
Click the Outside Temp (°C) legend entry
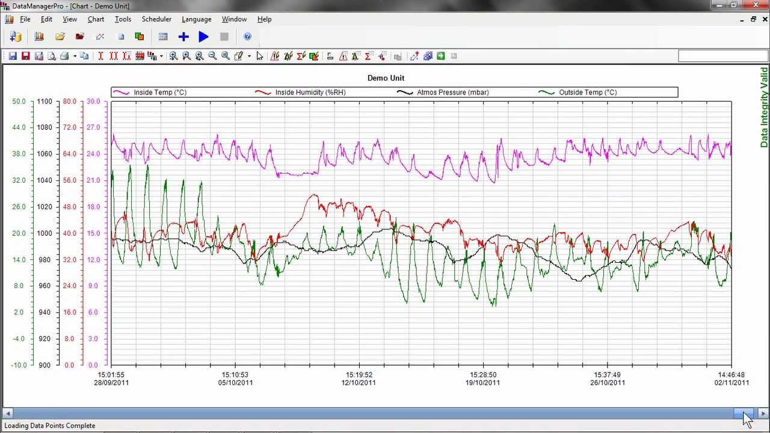coord(578,93)
